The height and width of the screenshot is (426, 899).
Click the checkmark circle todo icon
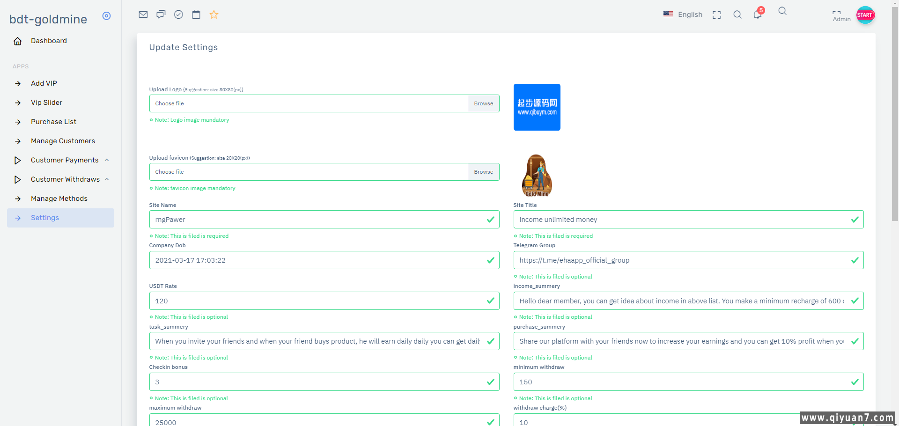point(178,15)
